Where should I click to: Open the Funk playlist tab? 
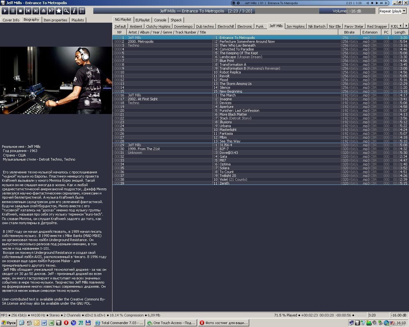260,27
